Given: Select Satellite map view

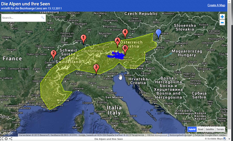Looking at the screenshot, I should 210,129.
